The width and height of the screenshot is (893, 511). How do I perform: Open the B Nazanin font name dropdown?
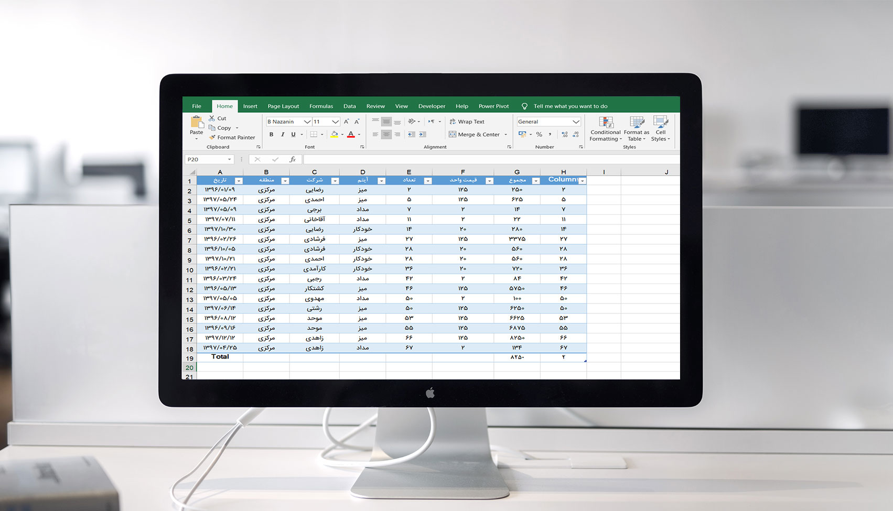pyautogui.click(x=307, y=122)
